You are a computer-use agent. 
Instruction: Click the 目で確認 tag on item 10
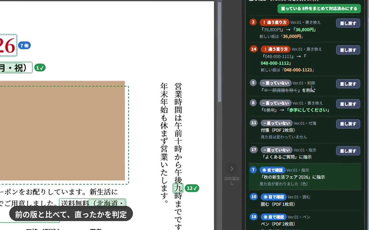(x=274, y=197)
